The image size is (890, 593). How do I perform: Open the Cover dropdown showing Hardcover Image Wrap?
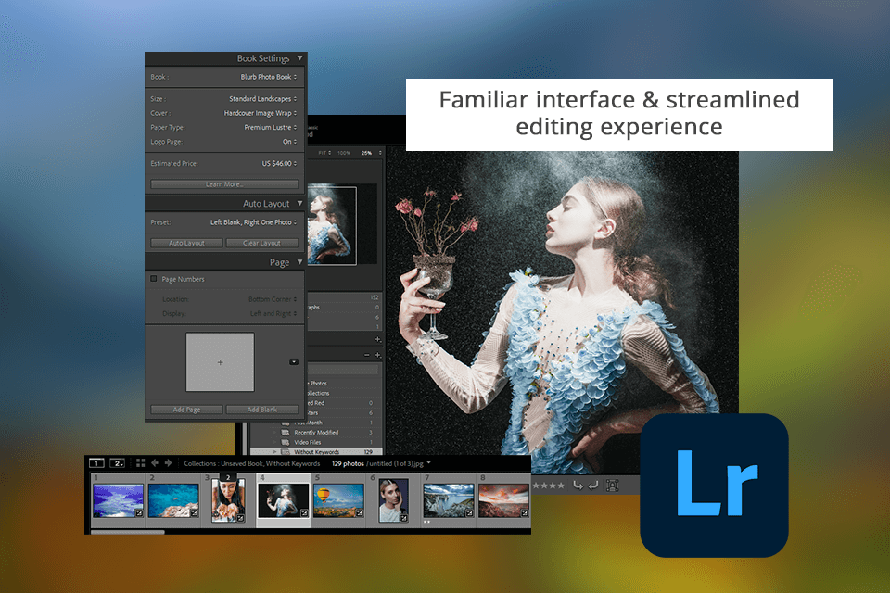click(x=261, y=113)
